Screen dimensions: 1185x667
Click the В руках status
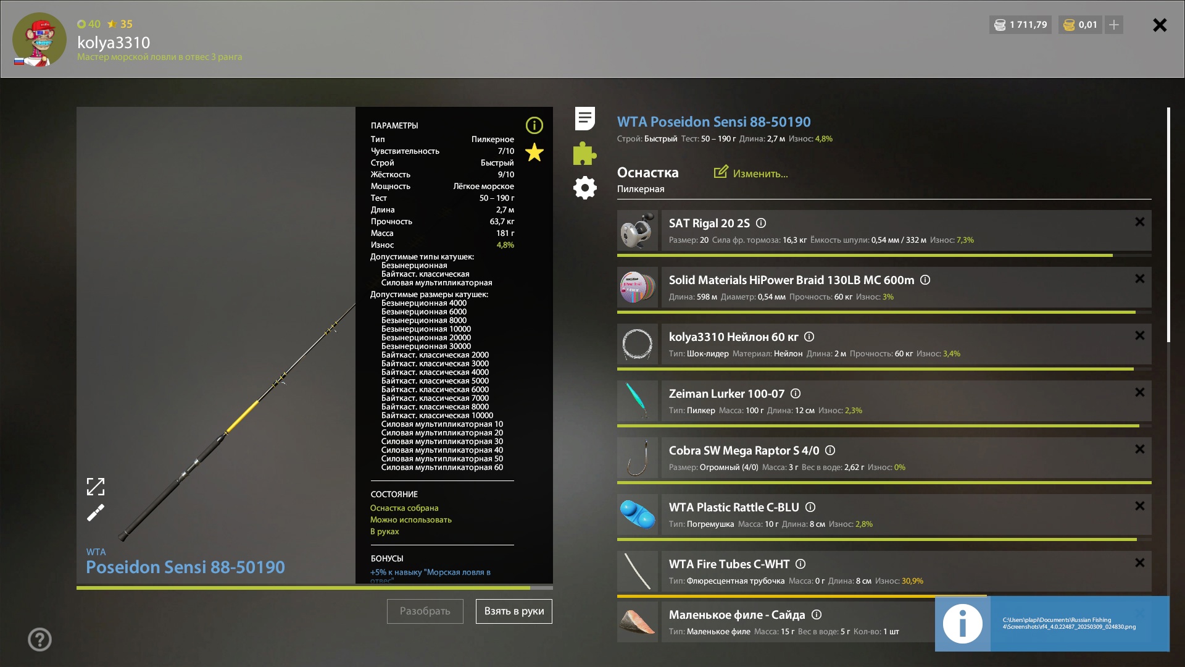coord(385,531)
